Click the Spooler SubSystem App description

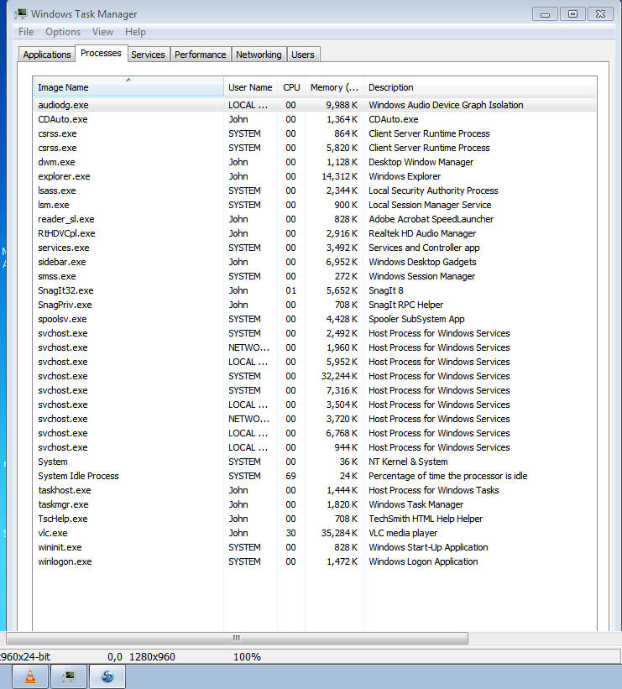[416, 319]
